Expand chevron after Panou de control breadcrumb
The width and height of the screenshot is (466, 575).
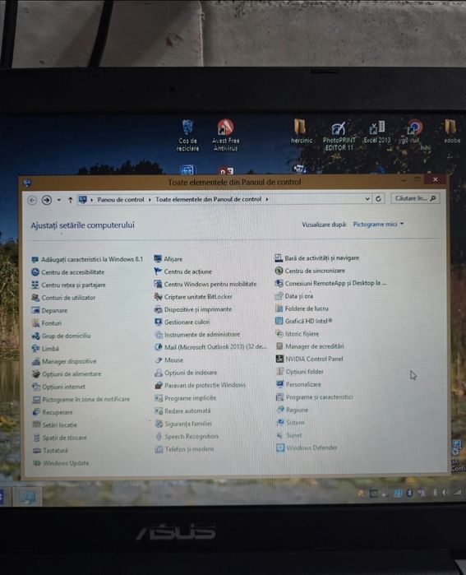pyautogui.click(x=150, y=200)
